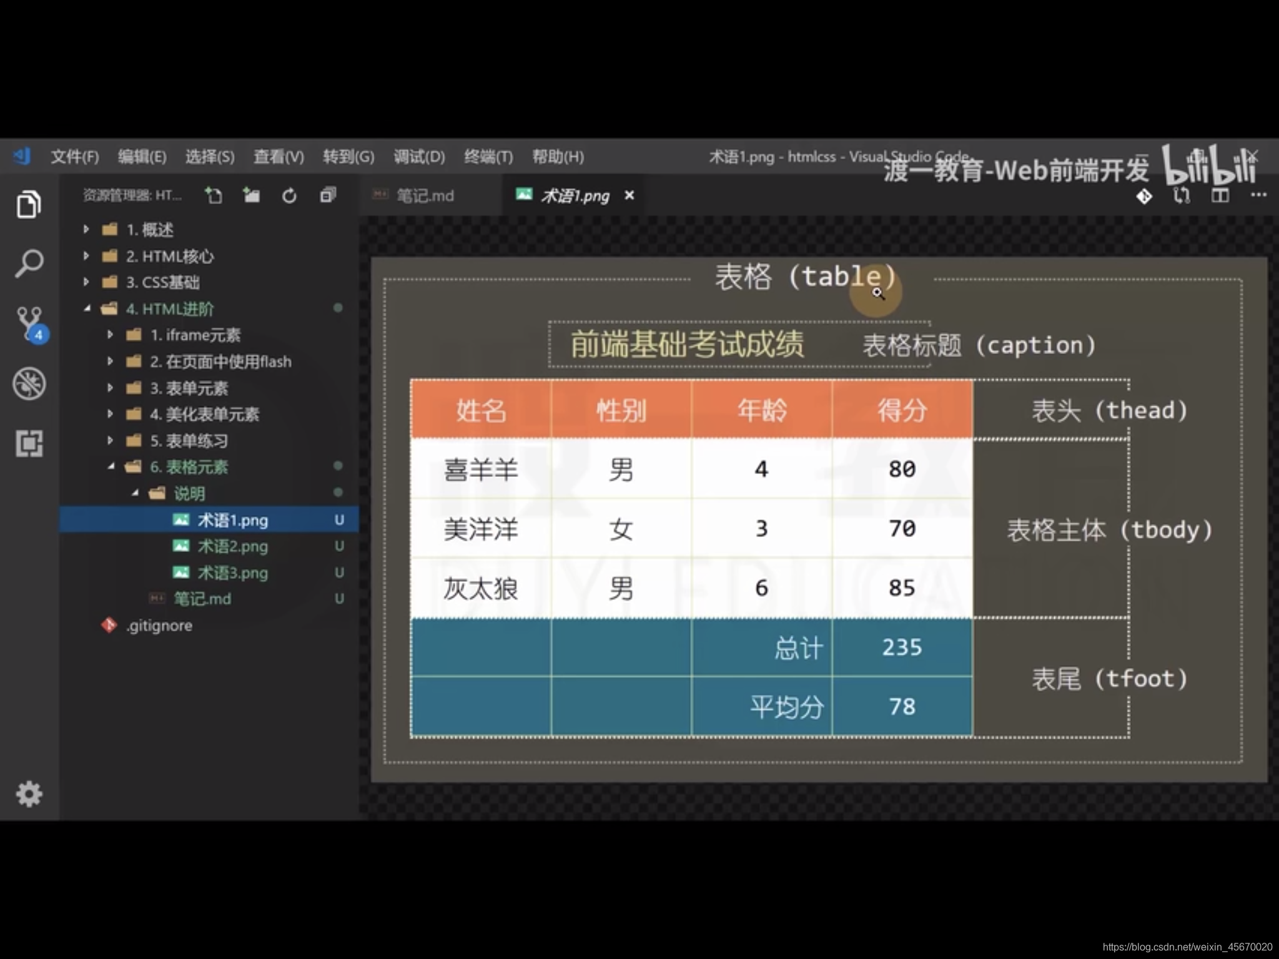1279x959 pixels.
Task: Open the 转到(G) menu
Action: (x=348, y=157)
